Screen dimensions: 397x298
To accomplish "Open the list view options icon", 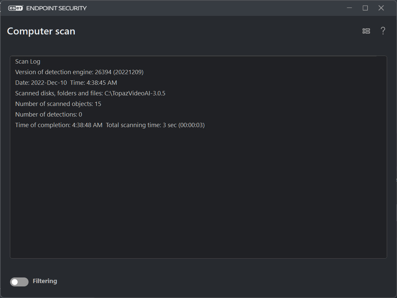I will tap(366, 31).
